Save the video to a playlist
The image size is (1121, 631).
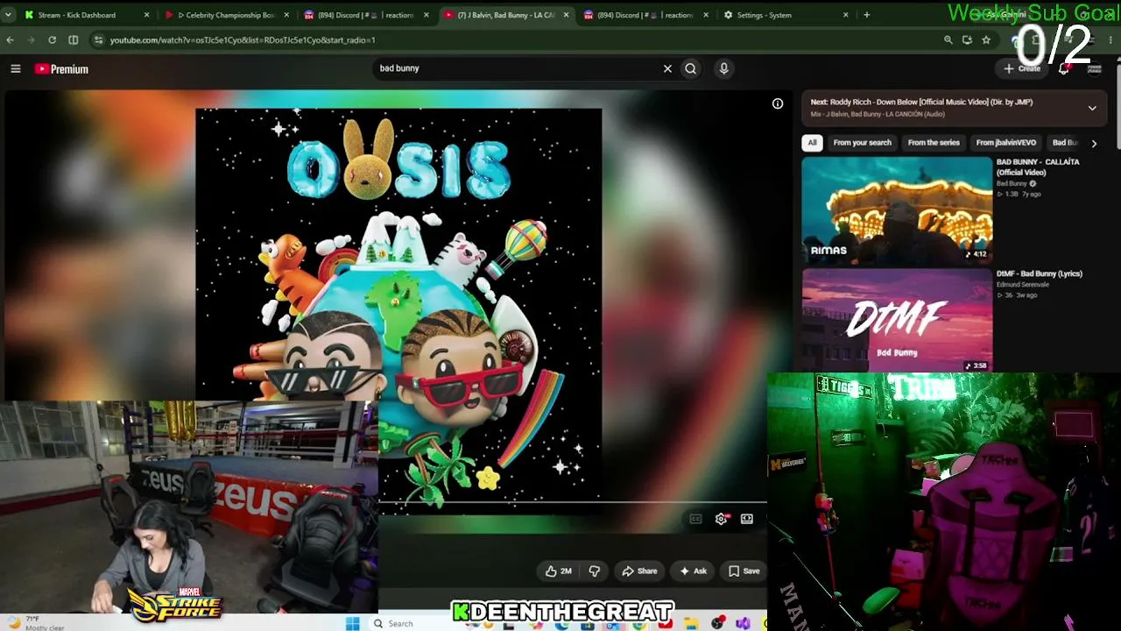pos(744,571)
